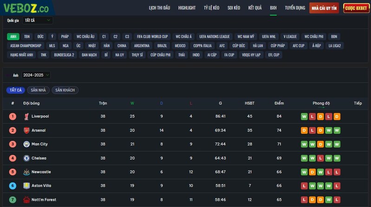Click the Newcastle club crest
This screenshot has height=207, width=371.
[26, 172]
